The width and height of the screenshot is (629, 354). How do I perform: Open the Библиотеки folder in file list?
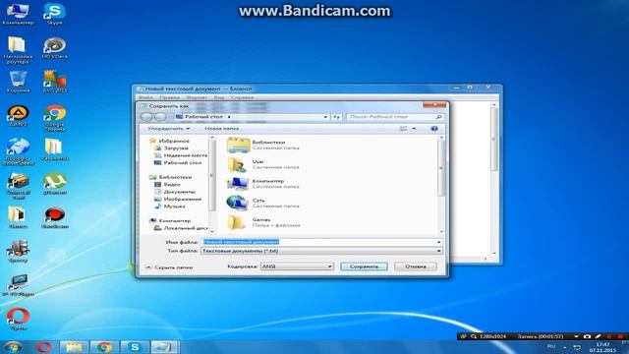(263, 145)
